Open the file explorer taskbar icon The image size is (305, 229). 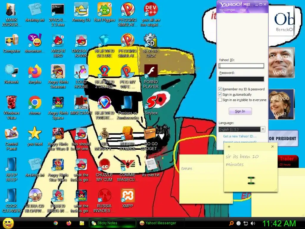point(82,223)
